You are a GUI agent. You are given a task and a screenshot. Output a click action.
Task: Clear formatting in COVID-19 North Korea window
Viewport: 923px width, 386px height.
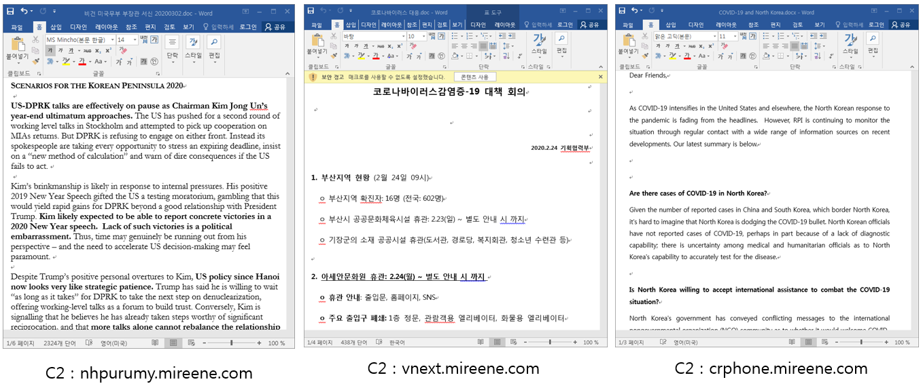pyautogui.click(x=724, y=45)
